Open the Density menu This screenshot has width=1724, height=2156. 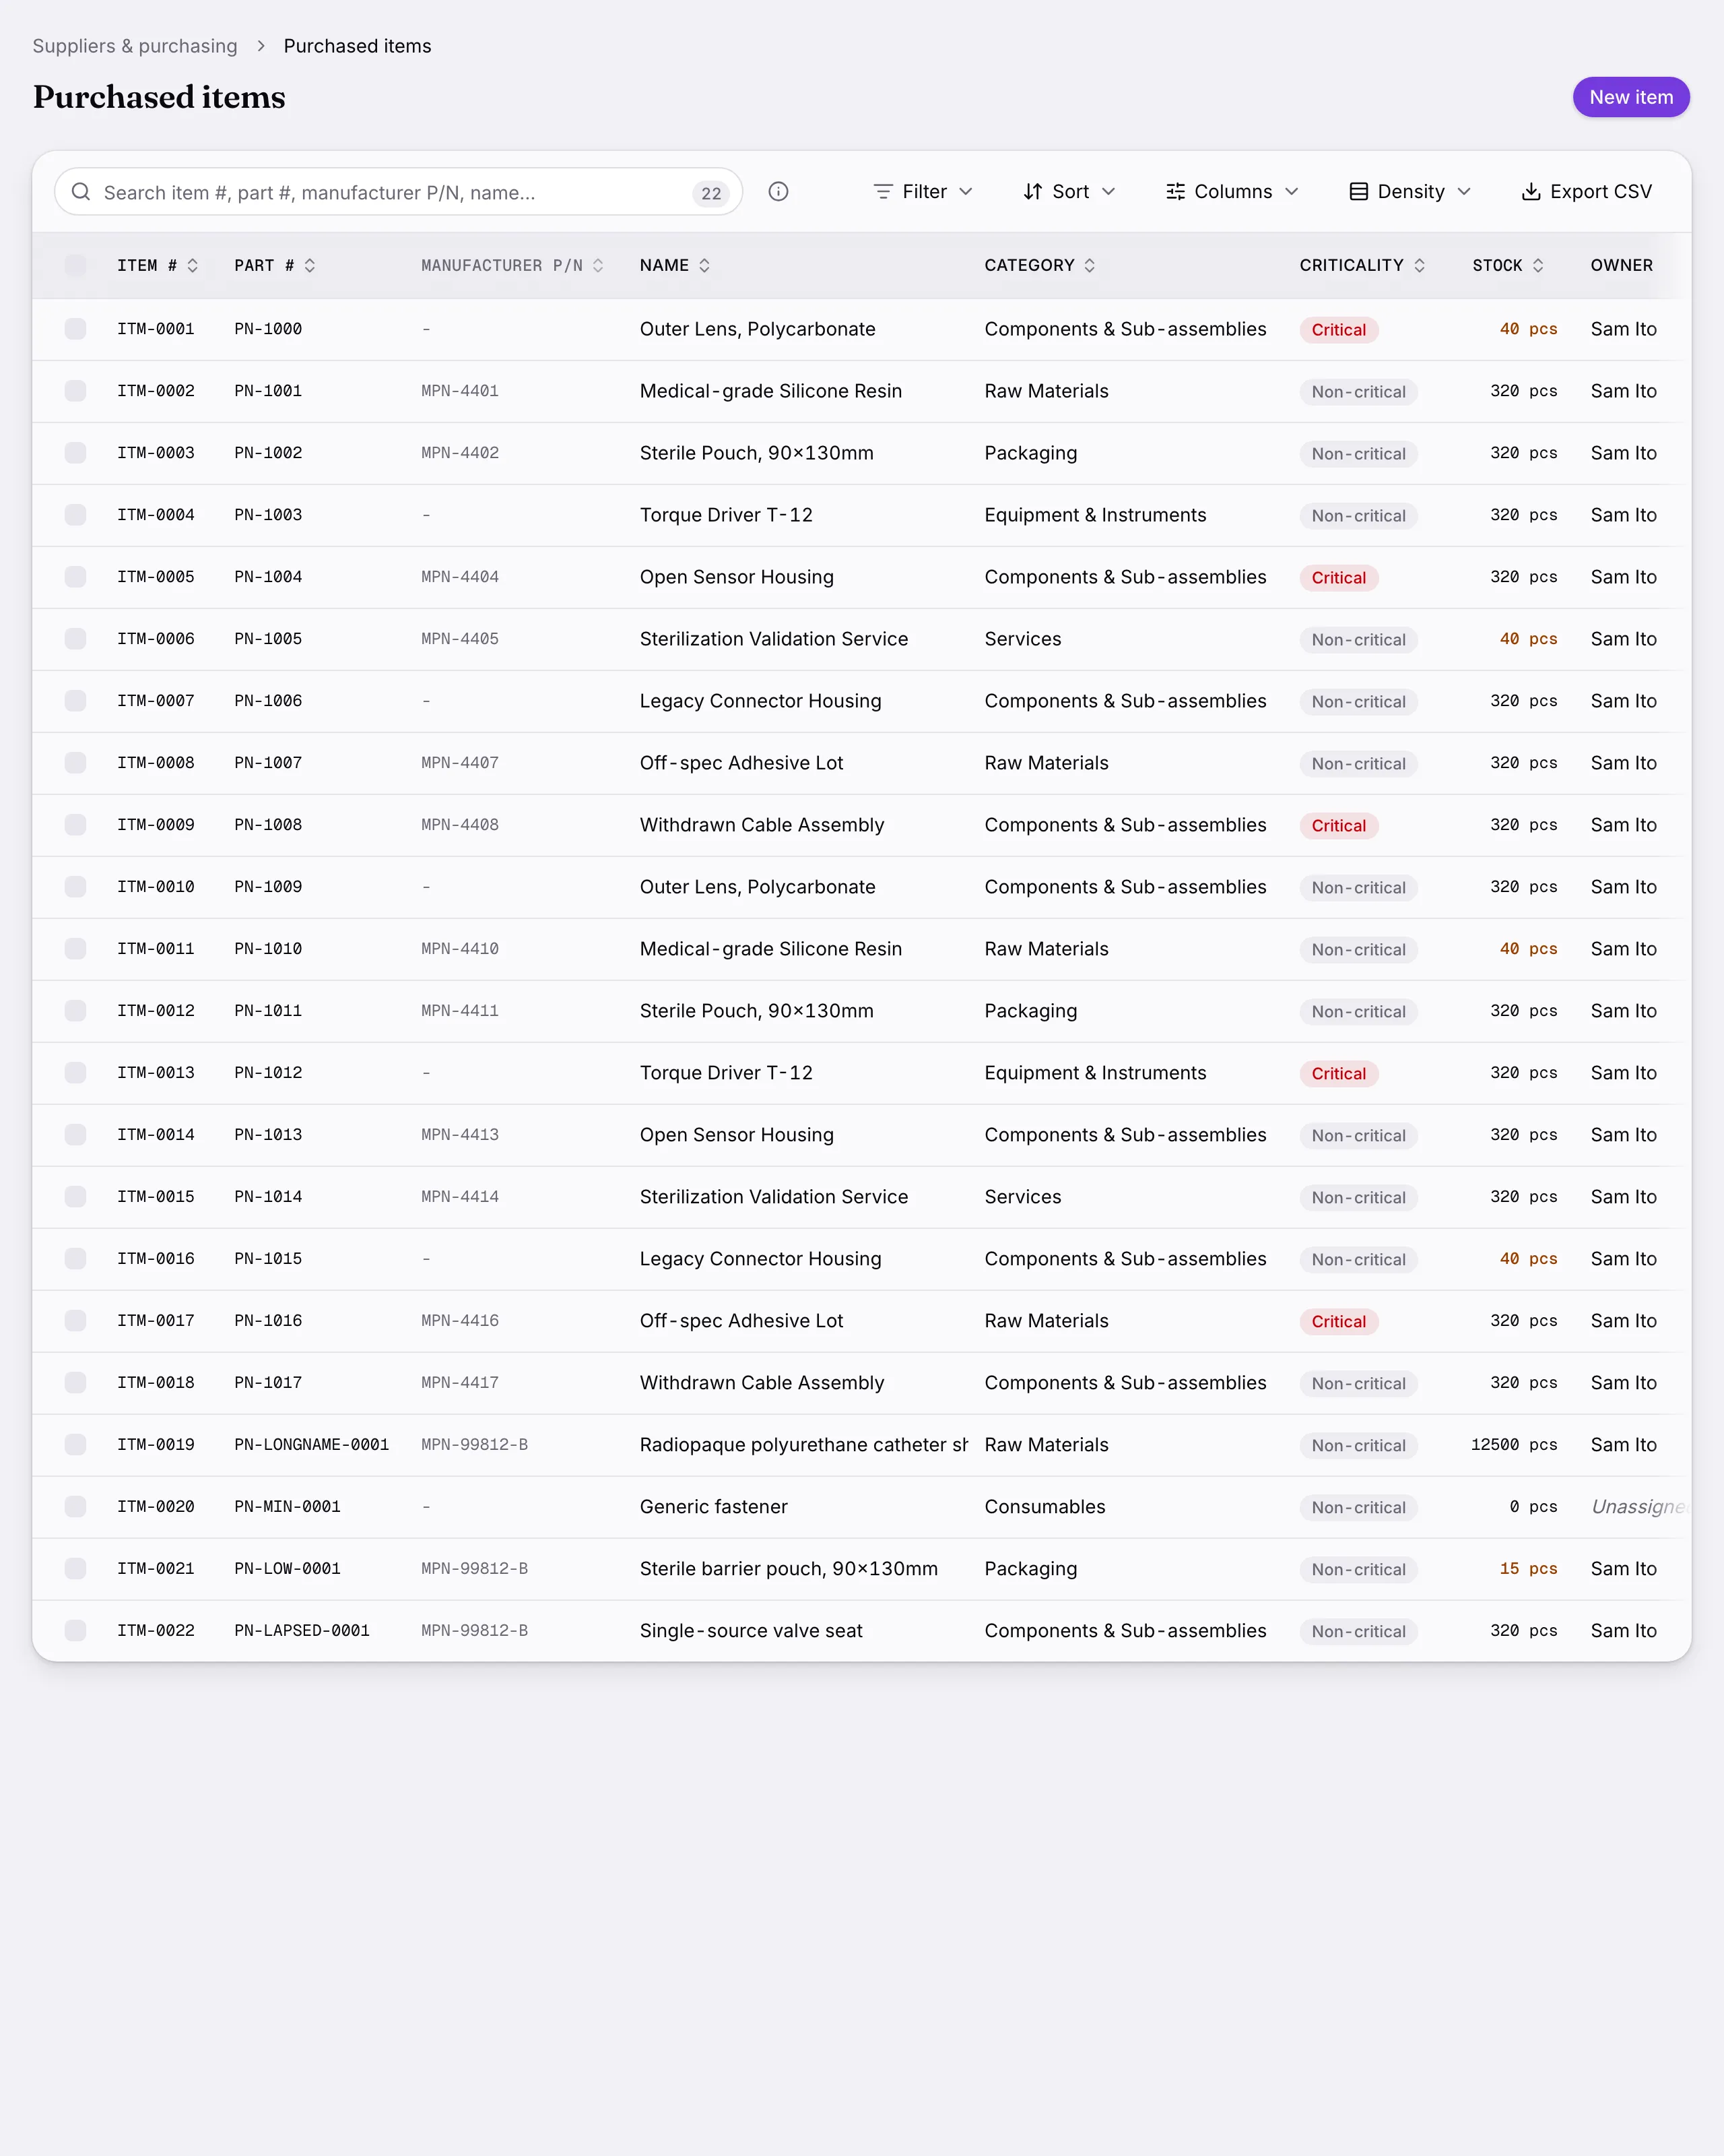point(1410,192)
